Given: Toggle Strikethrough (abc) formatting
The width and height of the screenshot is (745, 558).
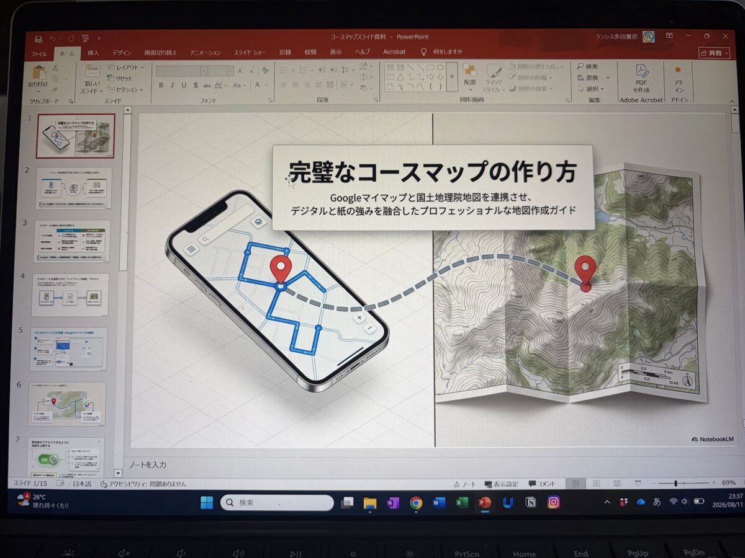Looking at the screenshot, I should click(x=207, y=85).
